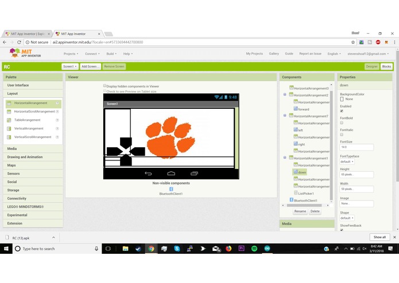Switch to MIT App Inventor | Explore tab

point(28,34)
